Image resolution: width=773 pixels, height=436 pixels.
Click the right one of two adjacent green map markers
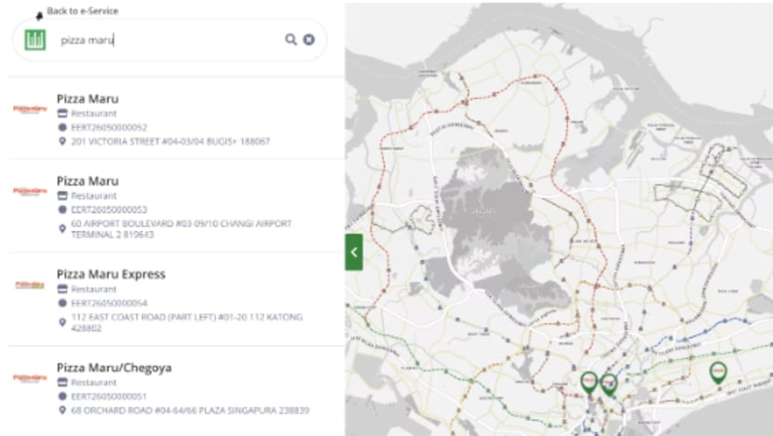point(609,385)
